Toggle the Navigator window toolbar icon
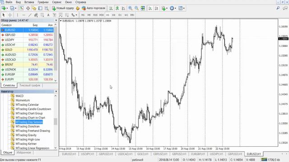This screenshot has height=162, width=289. pos(34,8)
